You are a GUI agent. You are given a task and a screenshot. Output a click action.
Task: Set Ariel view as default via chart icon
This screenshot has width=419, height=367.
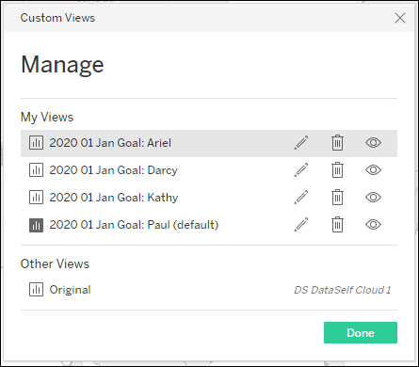pyautogui.click(x=36, y=143)
